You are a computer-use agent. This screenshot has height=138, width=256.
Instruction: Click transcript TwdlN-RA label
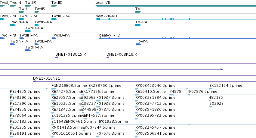pos(19,22)
